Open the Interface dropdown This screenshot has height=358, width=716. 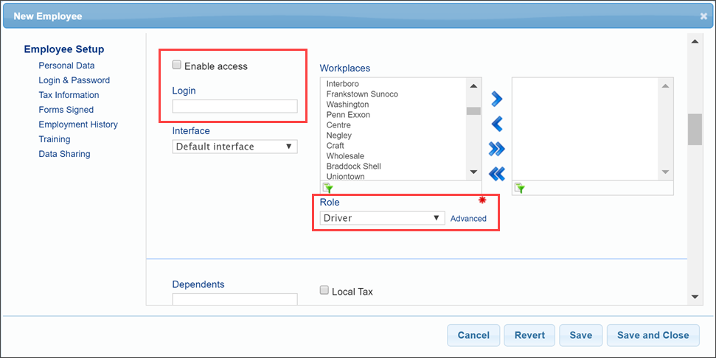click(234, 147)
